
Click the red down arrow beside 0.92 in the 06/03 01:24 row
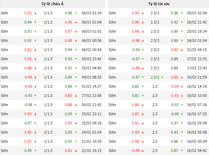click(x=35, y=13)
